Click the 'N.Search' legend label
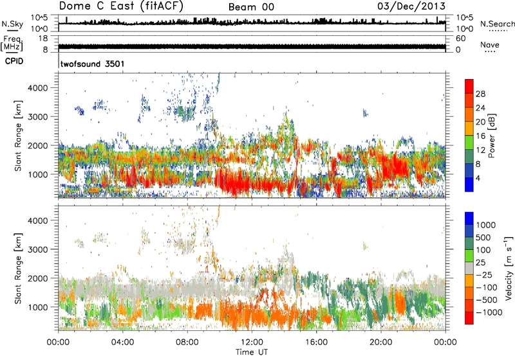This screenshot has width=515, height=356. click(497, 24)
